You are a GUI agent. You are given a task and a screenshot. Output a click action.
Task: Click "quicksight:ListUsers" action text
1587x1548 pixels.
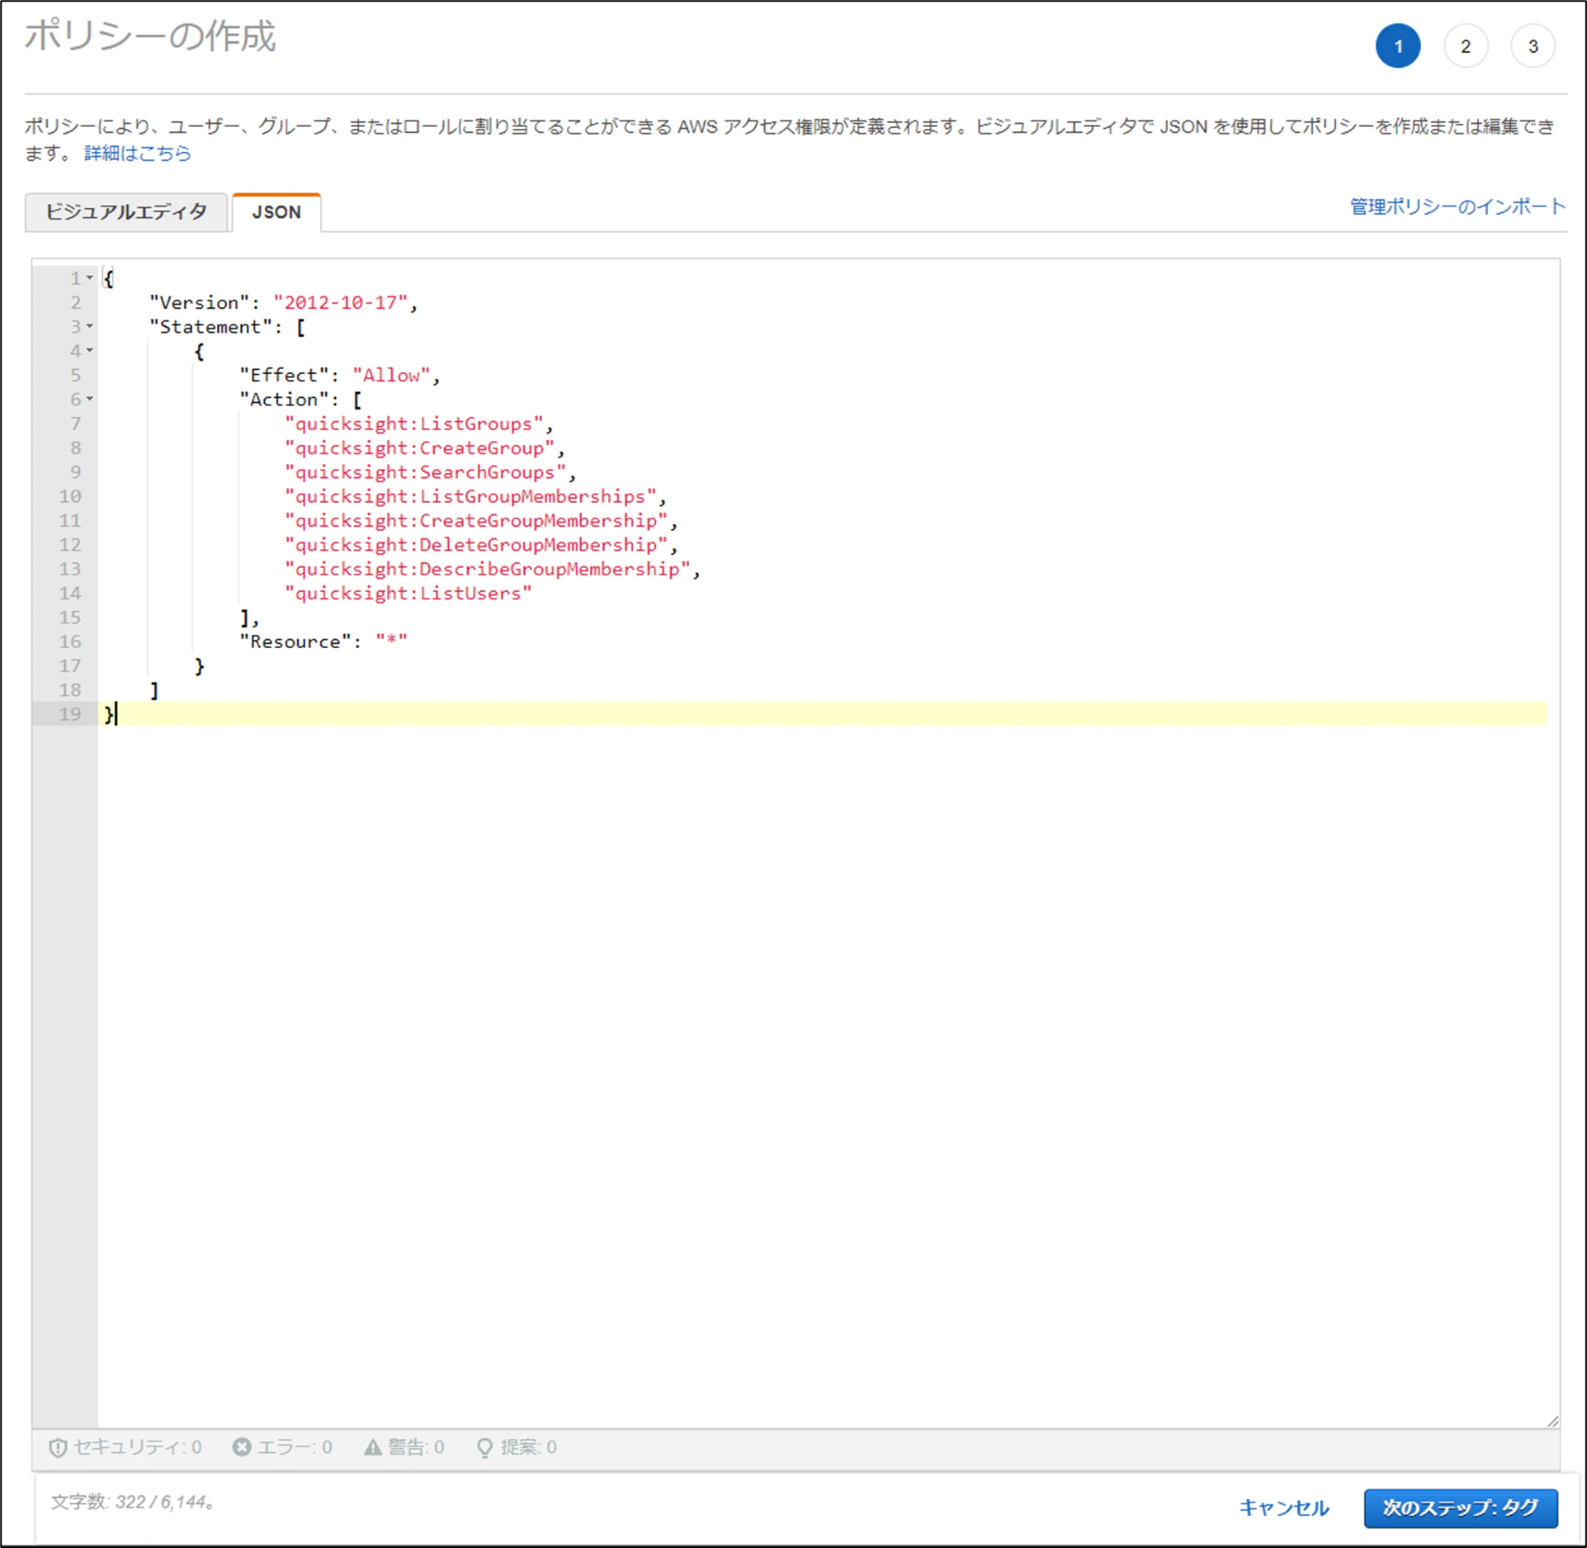coord(409,594)
